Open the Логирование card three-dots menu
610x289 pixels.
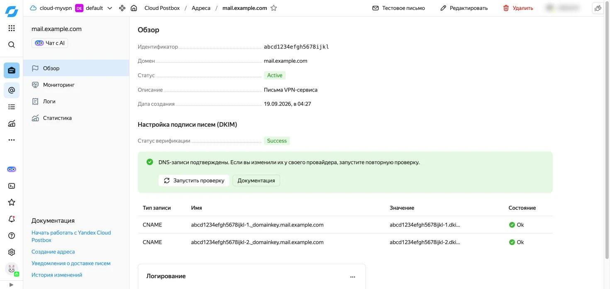pyautogui.click(x=353, y=277)
